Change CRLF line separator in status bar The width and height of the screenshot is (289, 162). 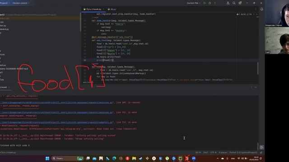tap(205, 153)
